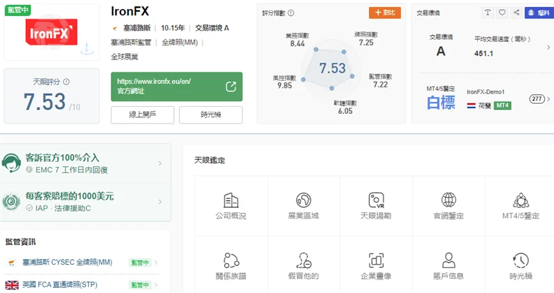Click the 塞浦路斯監管 text in the header
The image size is (554, 293).
click(131, 42)
